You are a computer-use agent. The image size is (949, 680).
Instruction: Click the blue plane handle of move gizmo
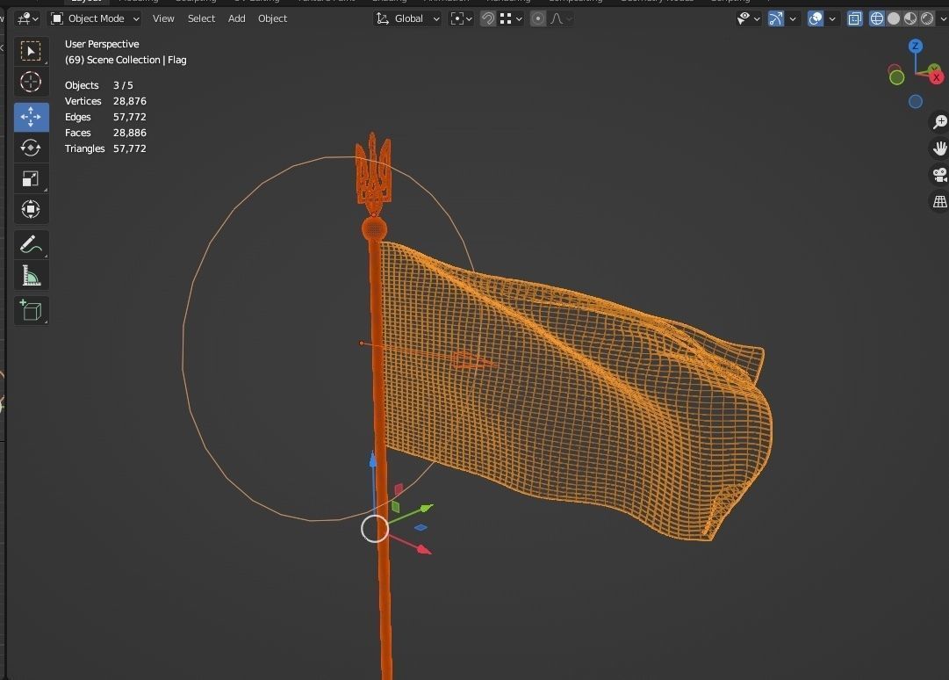pyautogui.click(x=420, y=527)
